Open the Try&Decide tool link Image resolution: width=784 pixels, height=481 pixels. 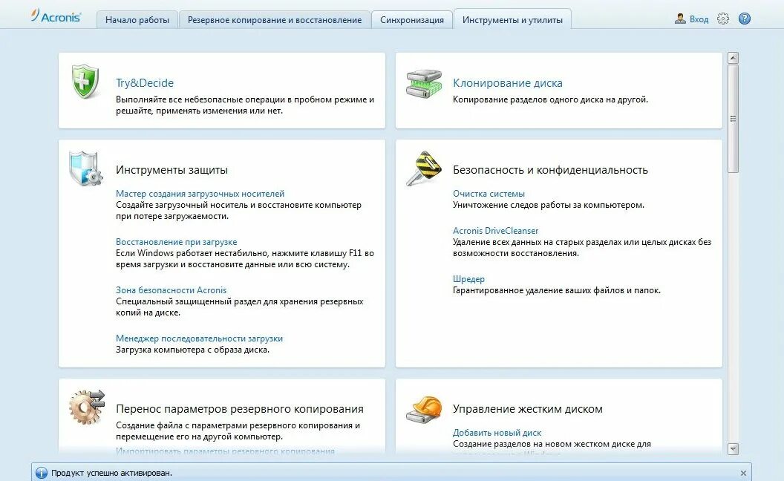pyautogui.click(x=145, y=83)
